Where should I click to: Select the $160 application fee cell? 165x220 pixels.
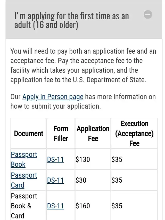click(x=83, y=206)
